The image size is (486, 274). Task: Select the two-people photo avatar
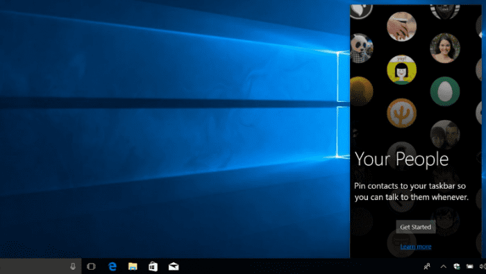[x=445, y=135]
